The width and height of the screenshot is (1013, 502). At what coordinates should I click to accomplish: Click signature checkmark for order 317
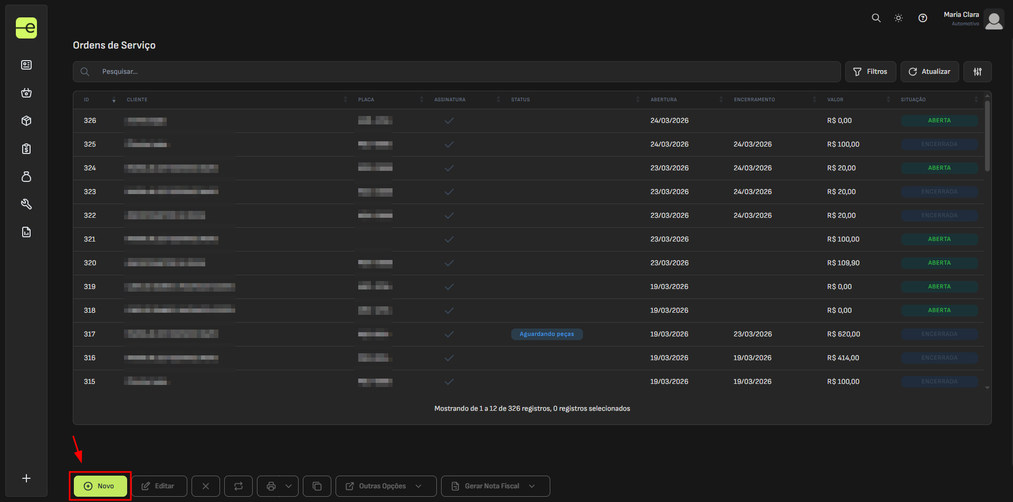point(449,334)
